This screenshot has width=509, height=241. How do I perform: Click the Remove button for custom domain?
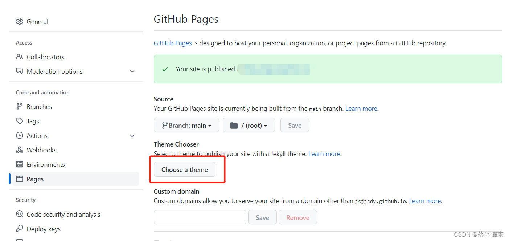[297, 217]
